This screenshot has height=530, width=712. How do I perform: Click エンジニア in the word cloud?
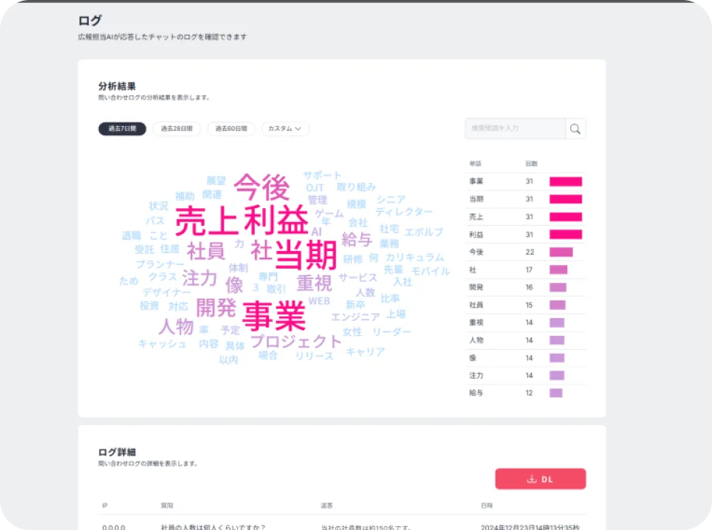pyautogui.click(x=355, y=317)
